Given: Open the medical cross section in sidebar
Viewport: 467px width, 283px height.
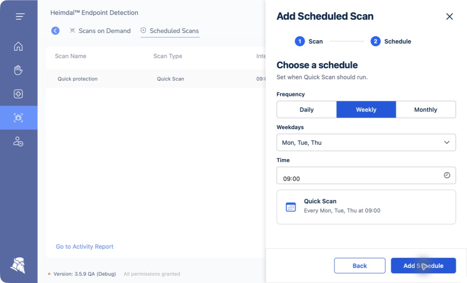Looking at the screenshot, I should (x=18, y=94).
